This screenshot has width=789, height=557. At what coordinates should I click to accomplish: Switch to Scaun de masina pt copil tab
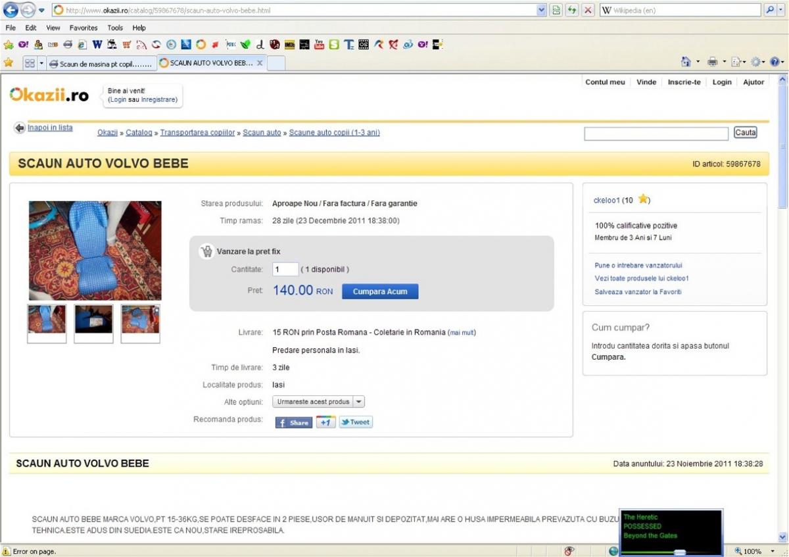pyautogui.click(x=101, y=63)
